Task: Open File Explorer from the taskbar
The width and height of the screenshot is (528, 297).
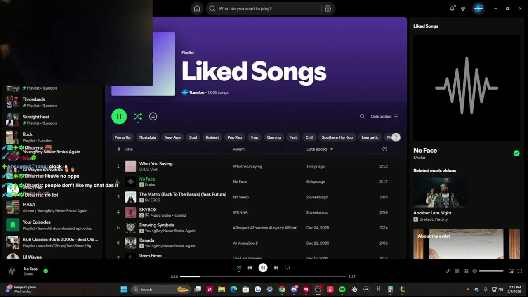Action: (x=222, y=290)
